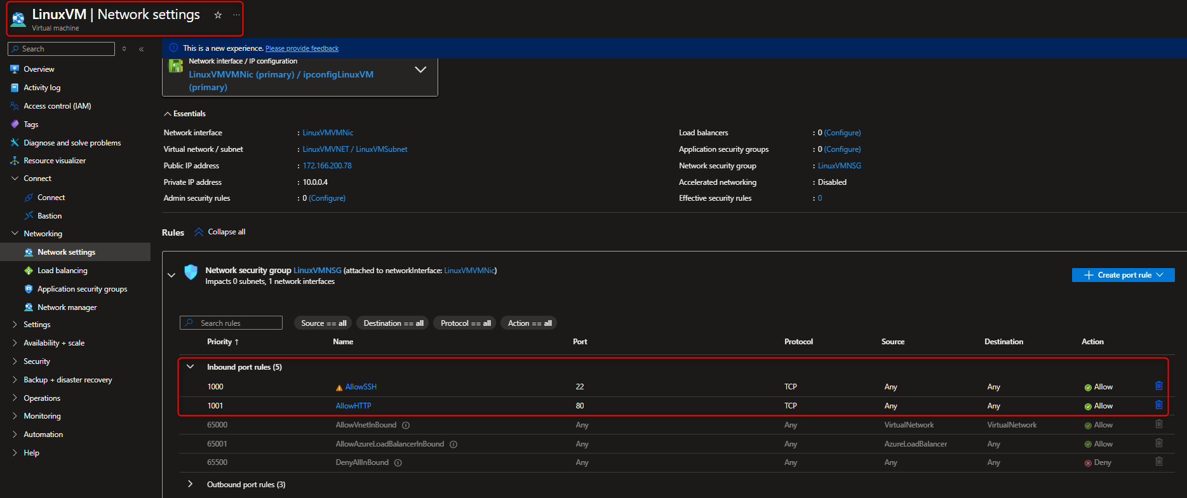Image resolution: width=1187 pixels, height=498 pixels.
Task: Click the Source == all filter pill
Action: tap(323, 323)
